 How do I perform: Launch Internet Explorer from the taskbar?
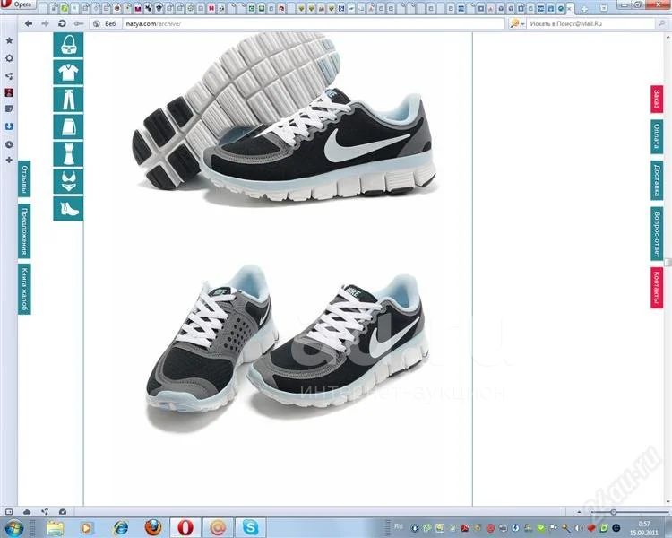click(121, 528)
